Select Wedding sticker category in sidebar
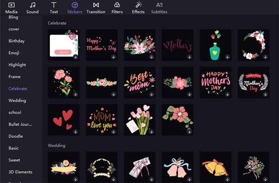Image resolution: width=279 pixels, height=183 pixels. coord(17,100)
